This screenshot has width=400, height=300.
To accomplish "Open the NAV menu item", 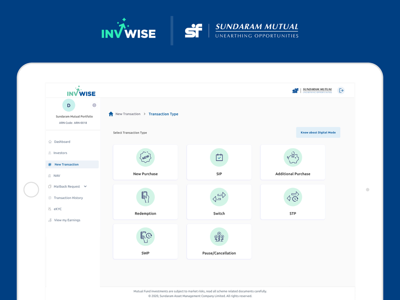I will pos(57,176).
